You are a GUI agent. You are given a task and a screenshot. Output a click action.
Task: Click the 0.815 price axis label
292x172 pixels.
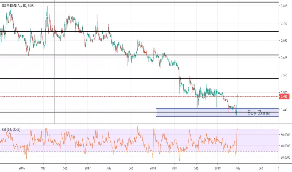284,6
